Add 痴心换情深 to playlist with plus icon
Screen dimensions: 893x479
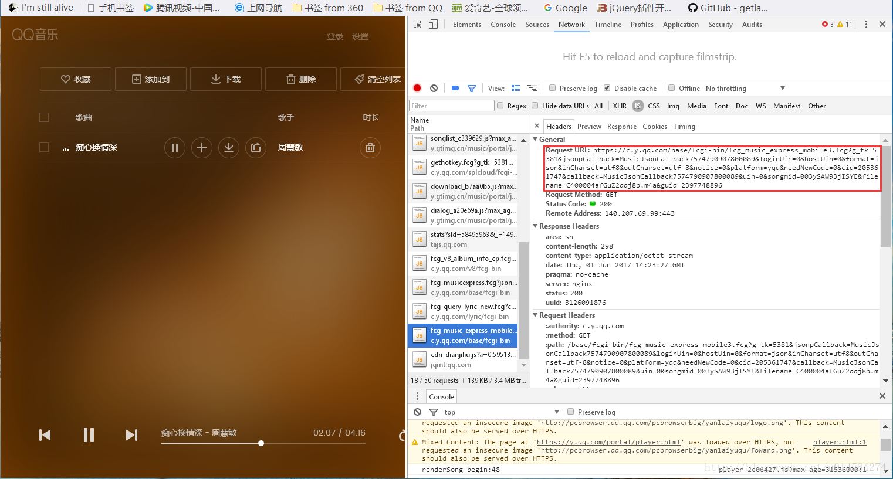pos(201,148)
